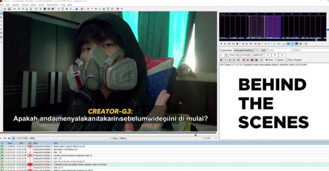Toggle auto-scroll video icon
Screen dimensions: 329x171
coord(14,138)
